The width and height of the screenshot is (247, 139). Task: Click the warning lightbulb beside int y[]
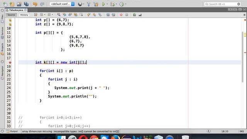point(10,20)
